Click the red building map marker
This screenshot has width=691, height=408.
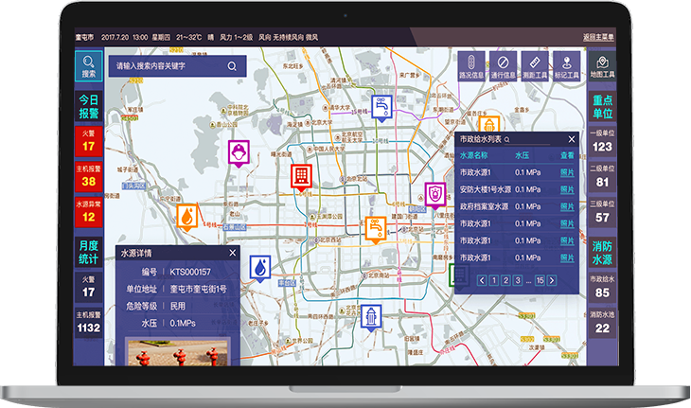[300, 175]
